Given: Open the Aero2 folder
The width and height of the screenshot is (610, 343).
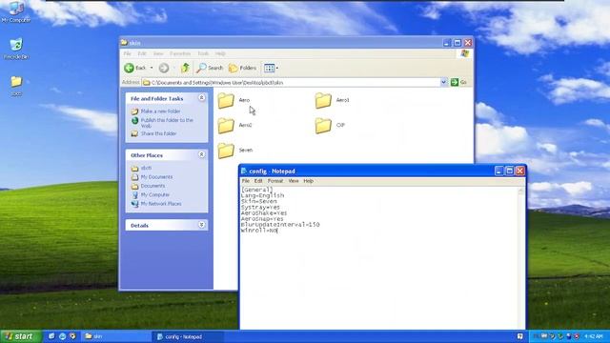Looking at the screenshot, I should [x=234, y=125].
